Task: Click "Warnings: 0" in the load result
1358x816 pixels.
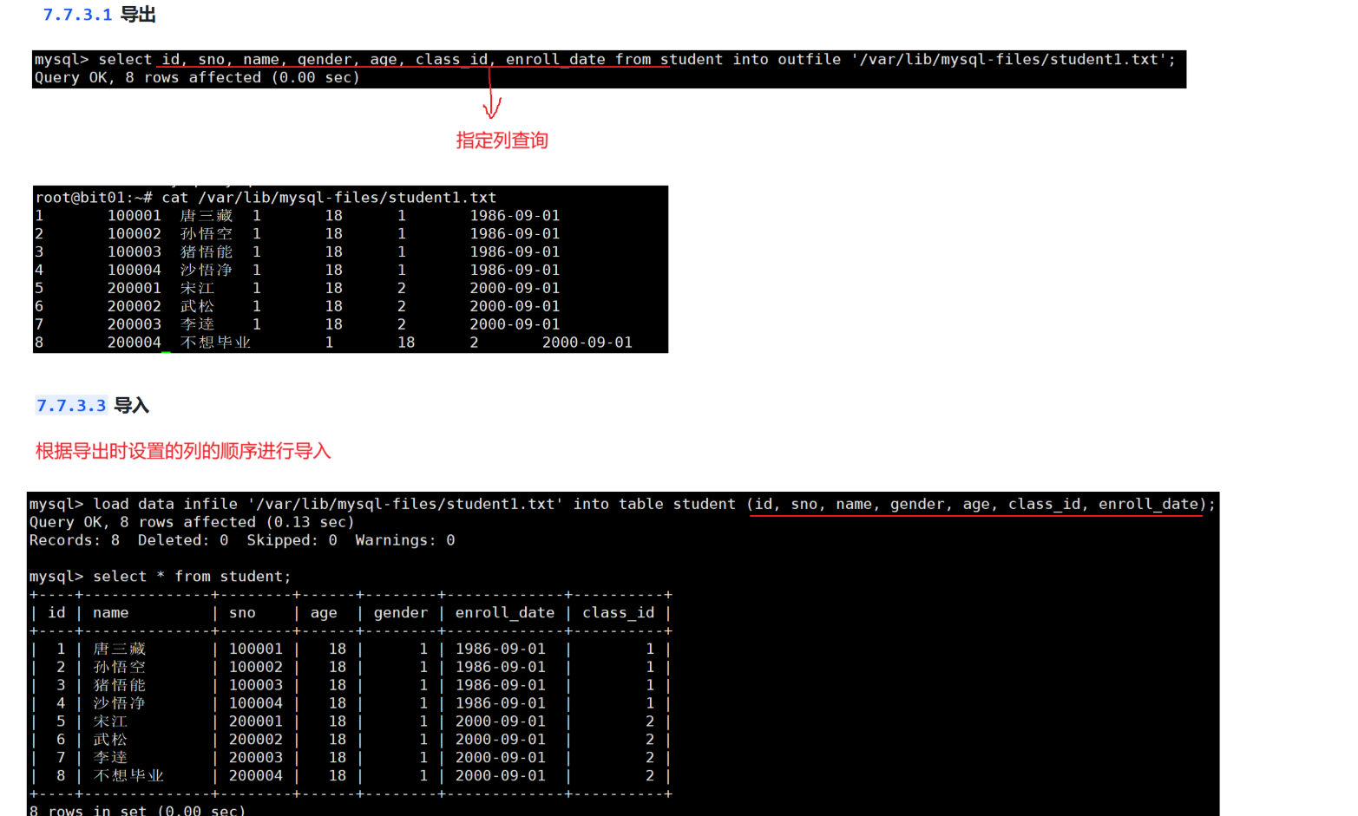Action: coord(405,541)
